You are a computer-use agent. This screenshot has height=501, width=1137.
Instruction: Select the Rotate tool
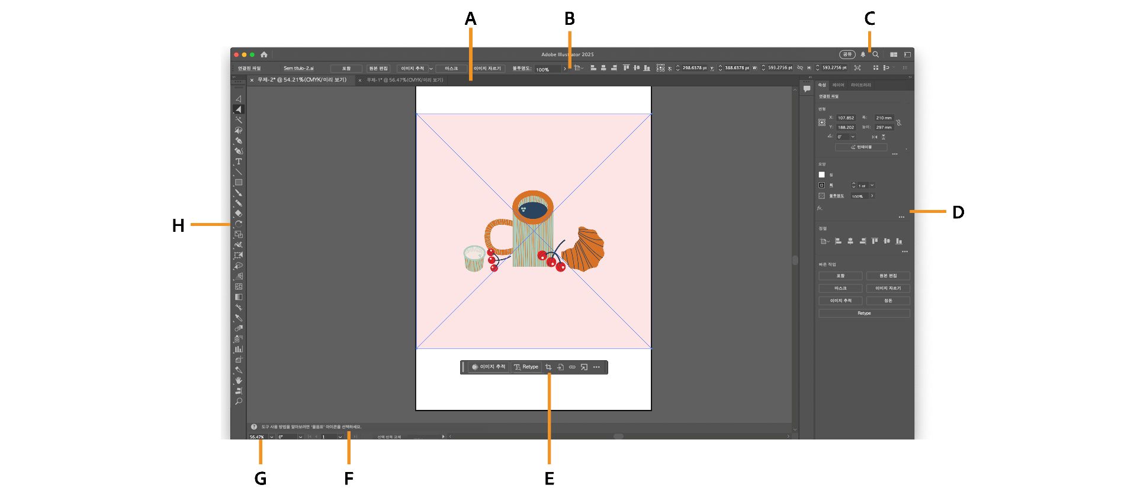(x=238, y=224)
